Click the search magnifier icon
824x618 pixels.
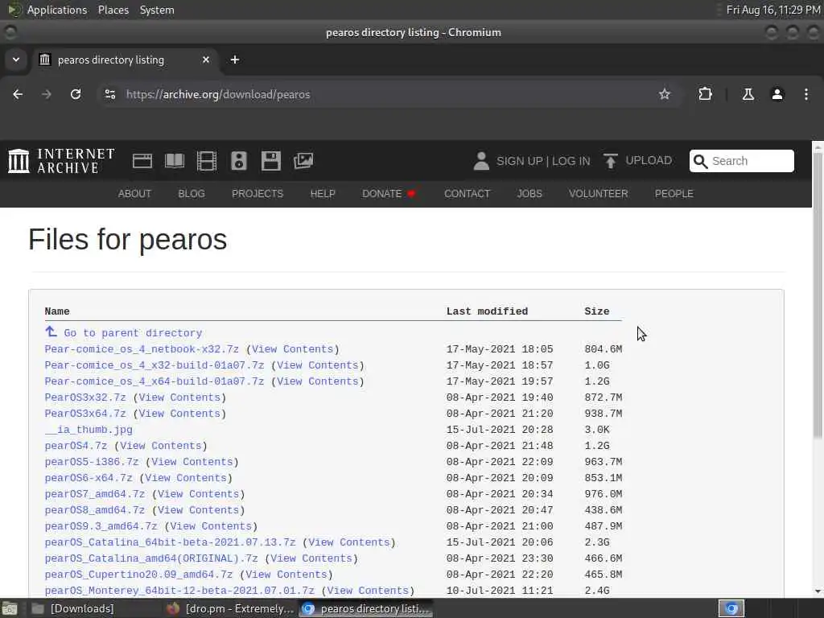tap(701, 161)
